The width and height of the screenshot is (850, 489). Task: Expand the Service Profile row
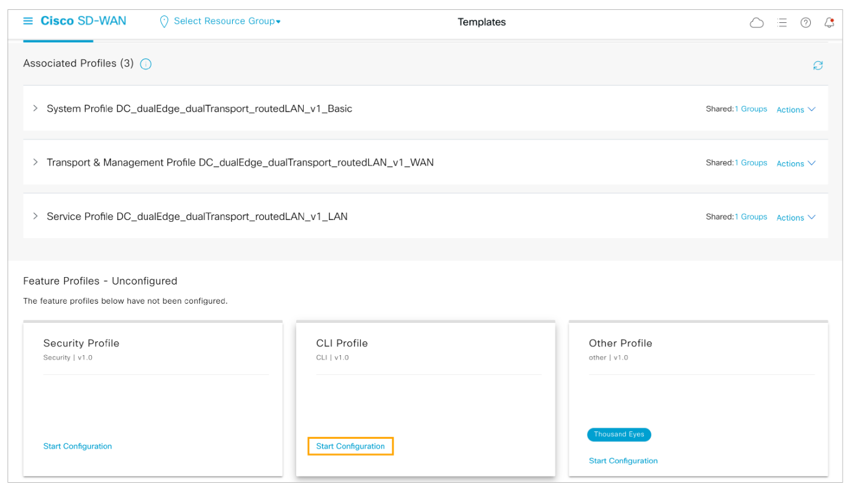(35, 216)
